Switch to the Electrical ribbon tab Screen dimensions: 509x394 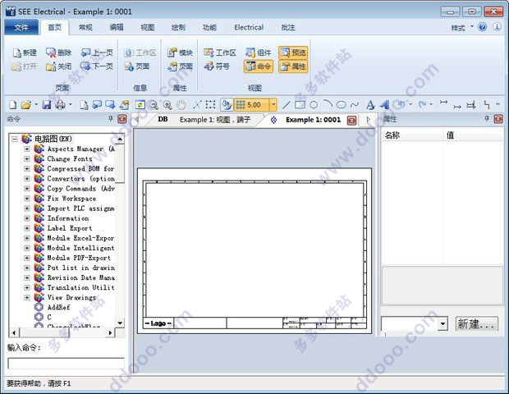pyautogui.click(x=249, y=28)
